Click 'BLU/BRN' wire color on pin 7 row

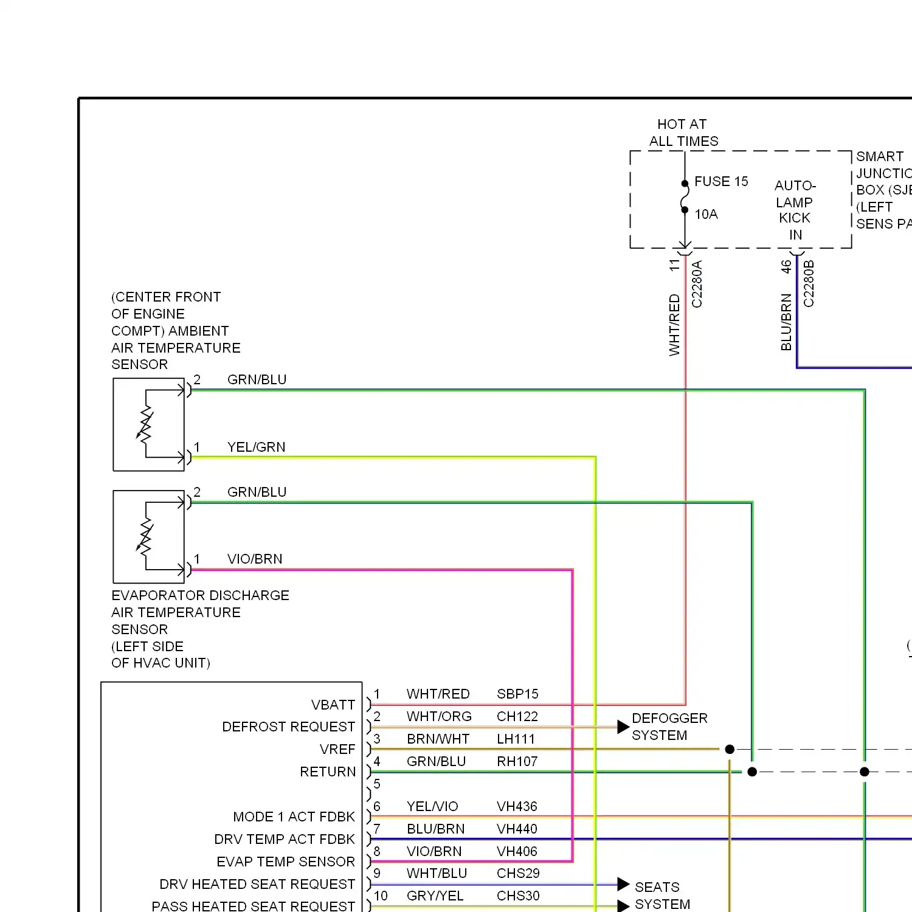coord(435,829)
